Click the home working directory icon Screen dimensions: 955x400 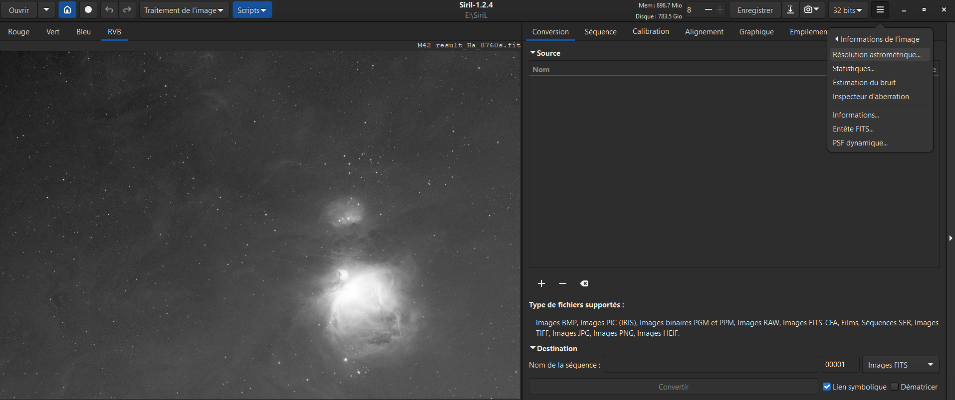click(67, 10)
